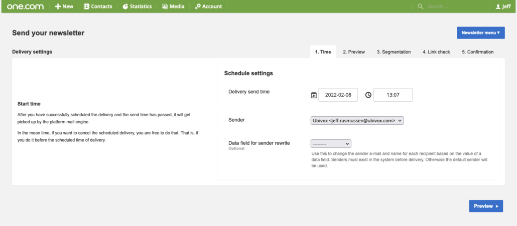Open the Sender dropdown
The image size is (517, 226).
pyautogui.click(x=357, y=121)
